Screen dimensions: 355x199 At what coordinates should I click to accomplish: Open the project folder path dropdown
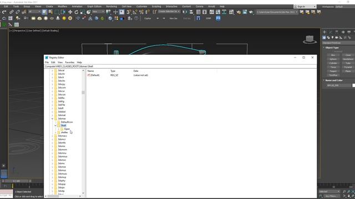coord(277,12)
